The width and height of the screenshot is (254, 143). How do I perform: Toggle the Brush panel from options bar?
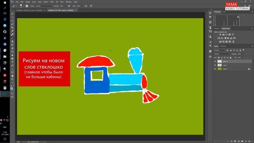tap(27, 6)
